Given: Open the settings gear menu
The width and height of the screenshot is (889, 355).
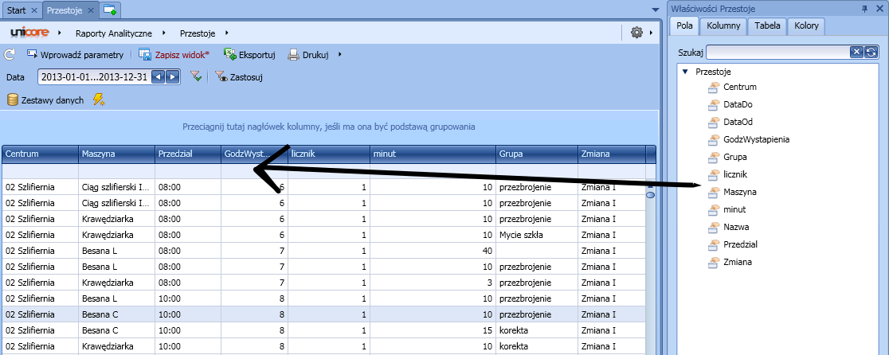Looking at the screenshot, I should tap(636, 33).
